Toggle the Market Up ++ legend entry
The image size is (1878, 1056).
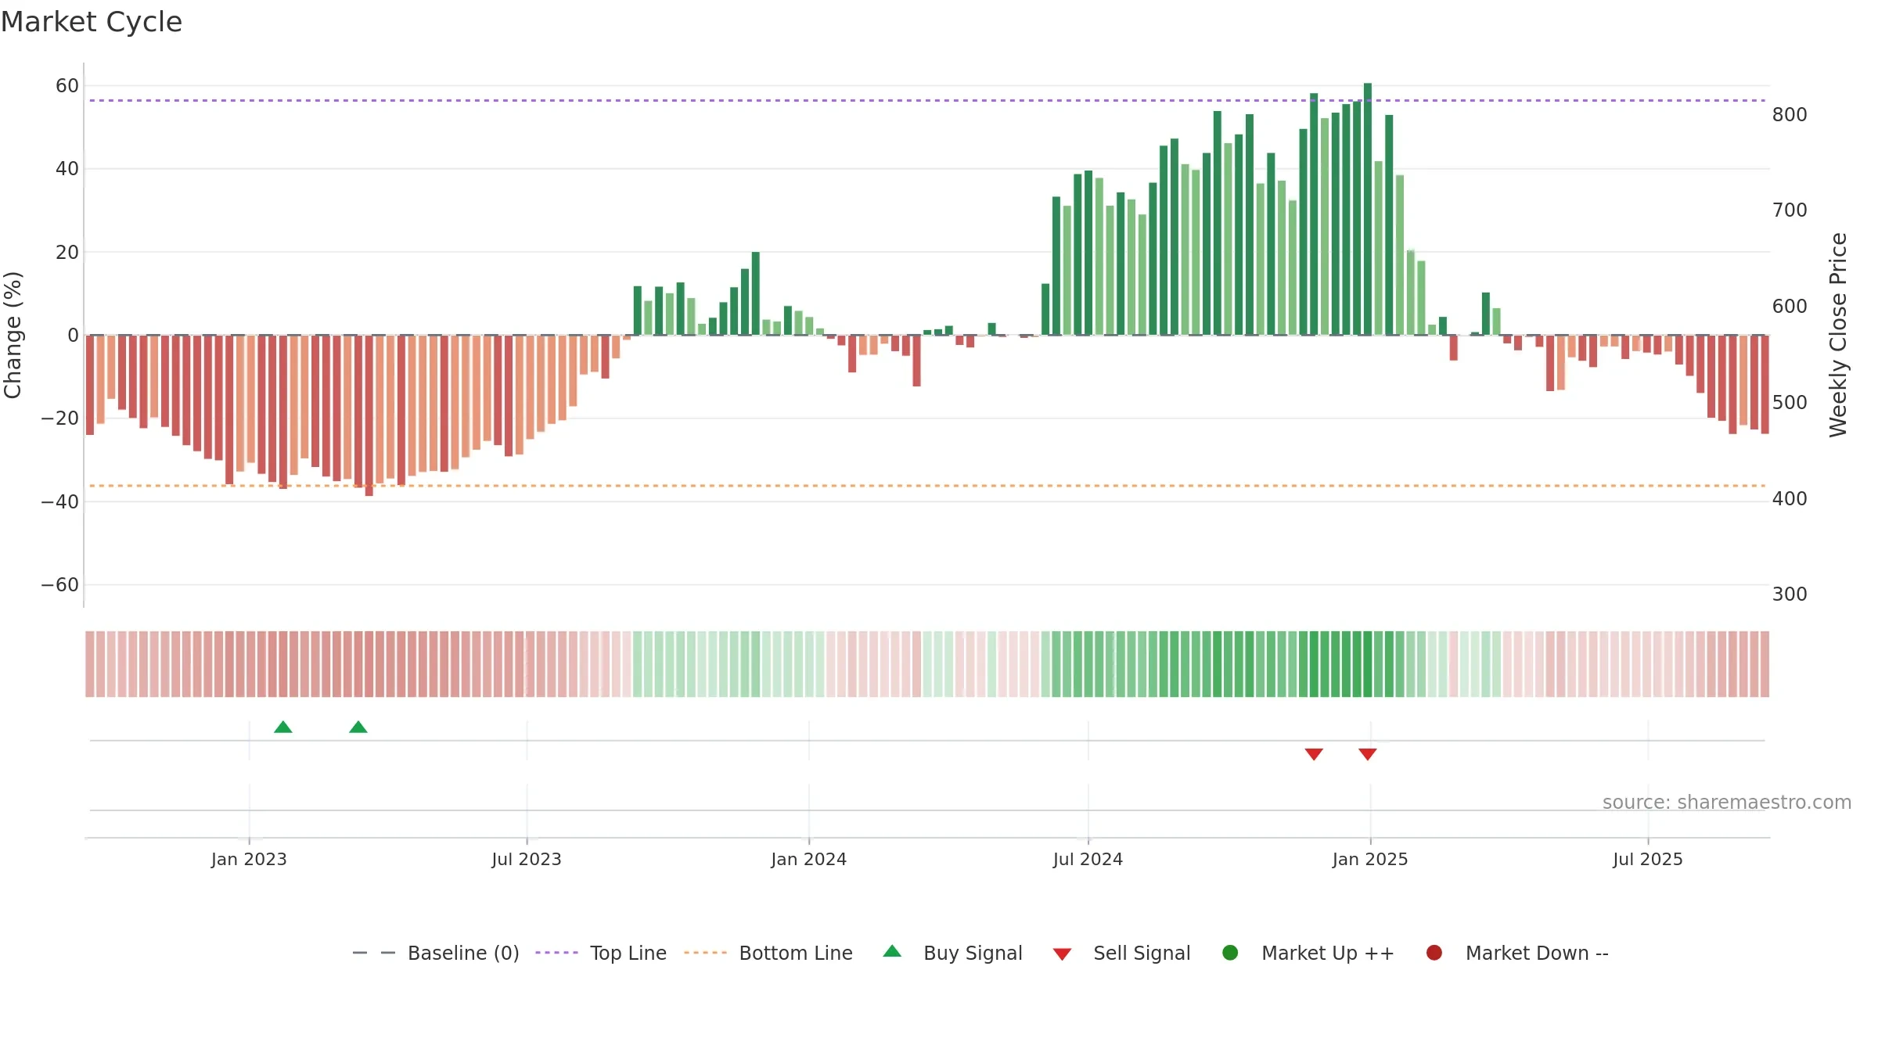point(1308,953)
